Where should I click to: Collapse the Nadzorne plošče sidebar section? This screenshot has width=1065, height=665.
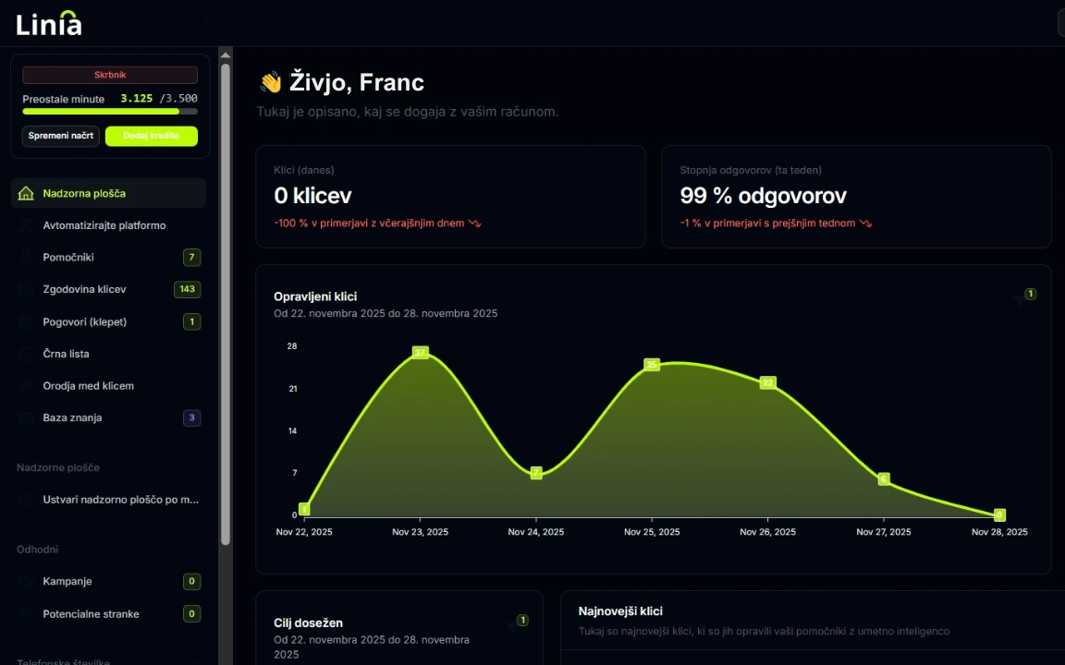click(193, 468)
